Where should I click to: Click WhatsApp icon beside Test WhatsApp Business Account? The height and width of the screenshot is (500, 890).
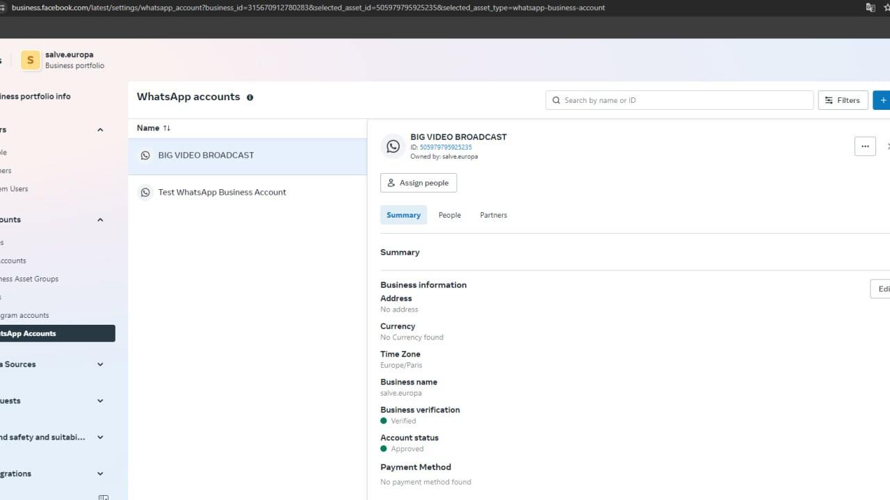pyautogui.click(x=145, y=193)
